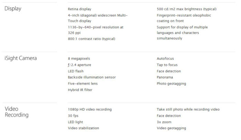
Task: Click the 3x zoom text
Action: coord(164,122)
